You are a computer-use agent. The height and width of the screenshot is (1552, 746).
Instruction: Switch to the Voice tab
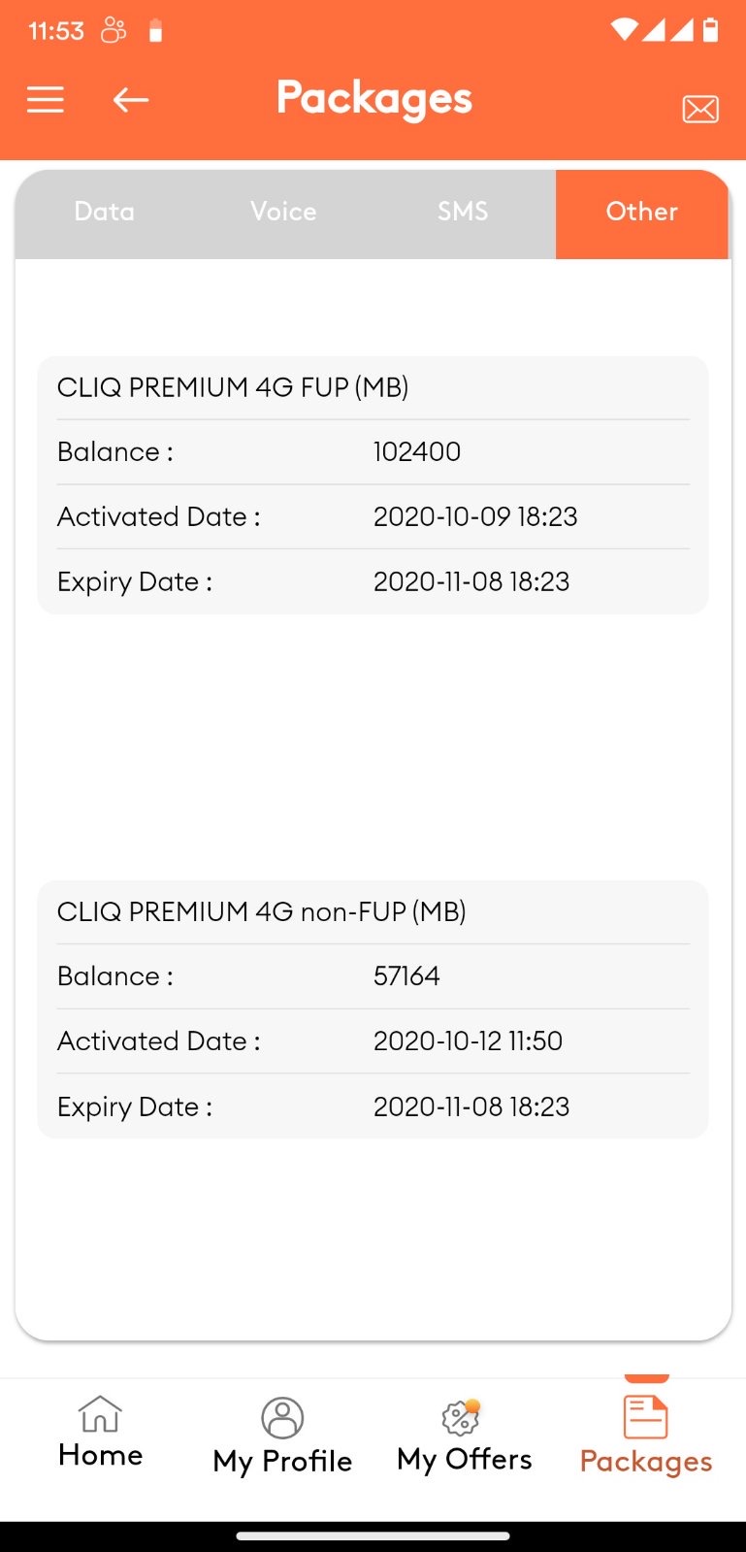pyautogui.click(x=283, y=212)
